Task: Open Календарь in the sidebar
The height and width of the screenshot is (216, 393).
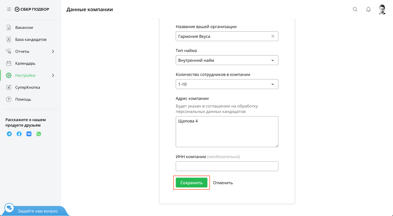Action: (x=25, y=63)
